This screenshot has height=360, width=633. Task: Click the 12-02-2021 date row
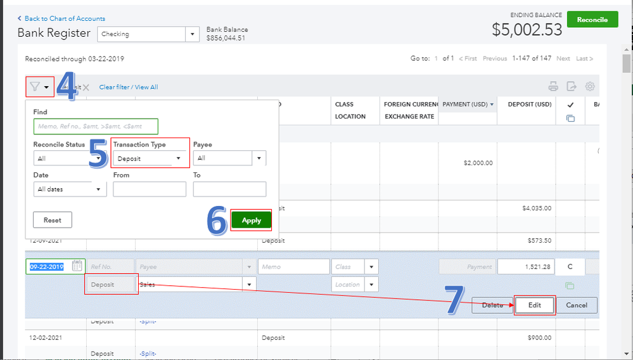click(46, 338)
